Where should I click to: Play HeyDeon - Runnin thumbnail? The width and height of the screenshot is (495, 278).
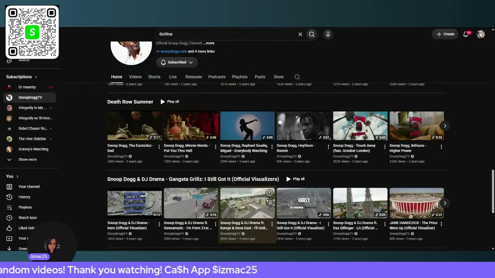[x=304, y=126]
